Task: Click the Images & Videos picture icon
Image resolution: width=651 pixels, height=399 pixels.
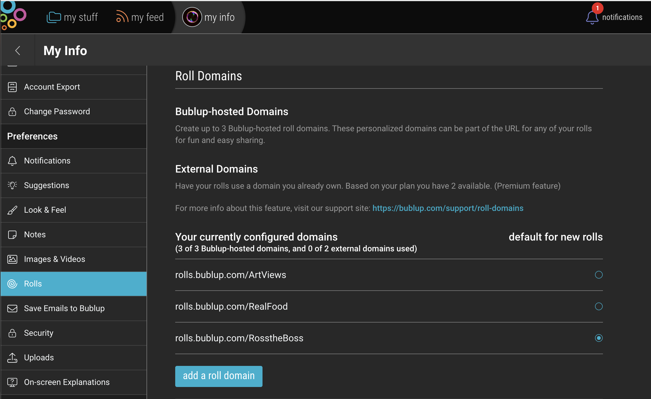Action: pyautogui.click(x=12, y=259)
